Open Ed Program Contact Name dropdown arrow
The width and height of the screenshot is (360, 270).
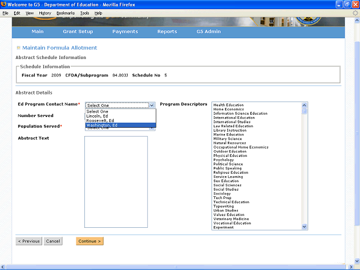(151, 105)
